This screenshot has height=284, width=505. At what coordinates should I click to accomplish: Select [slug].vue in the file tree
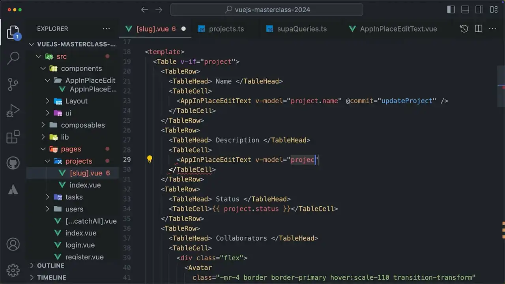pos(73,173)
